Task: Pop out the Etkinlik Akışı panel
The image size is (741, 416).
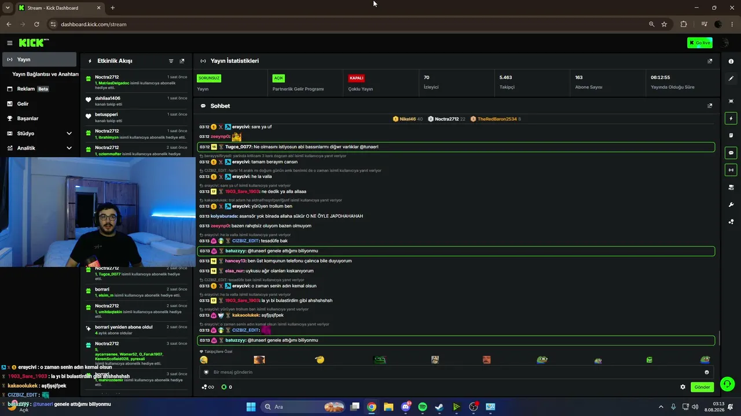Action: [x=182, y=61]
